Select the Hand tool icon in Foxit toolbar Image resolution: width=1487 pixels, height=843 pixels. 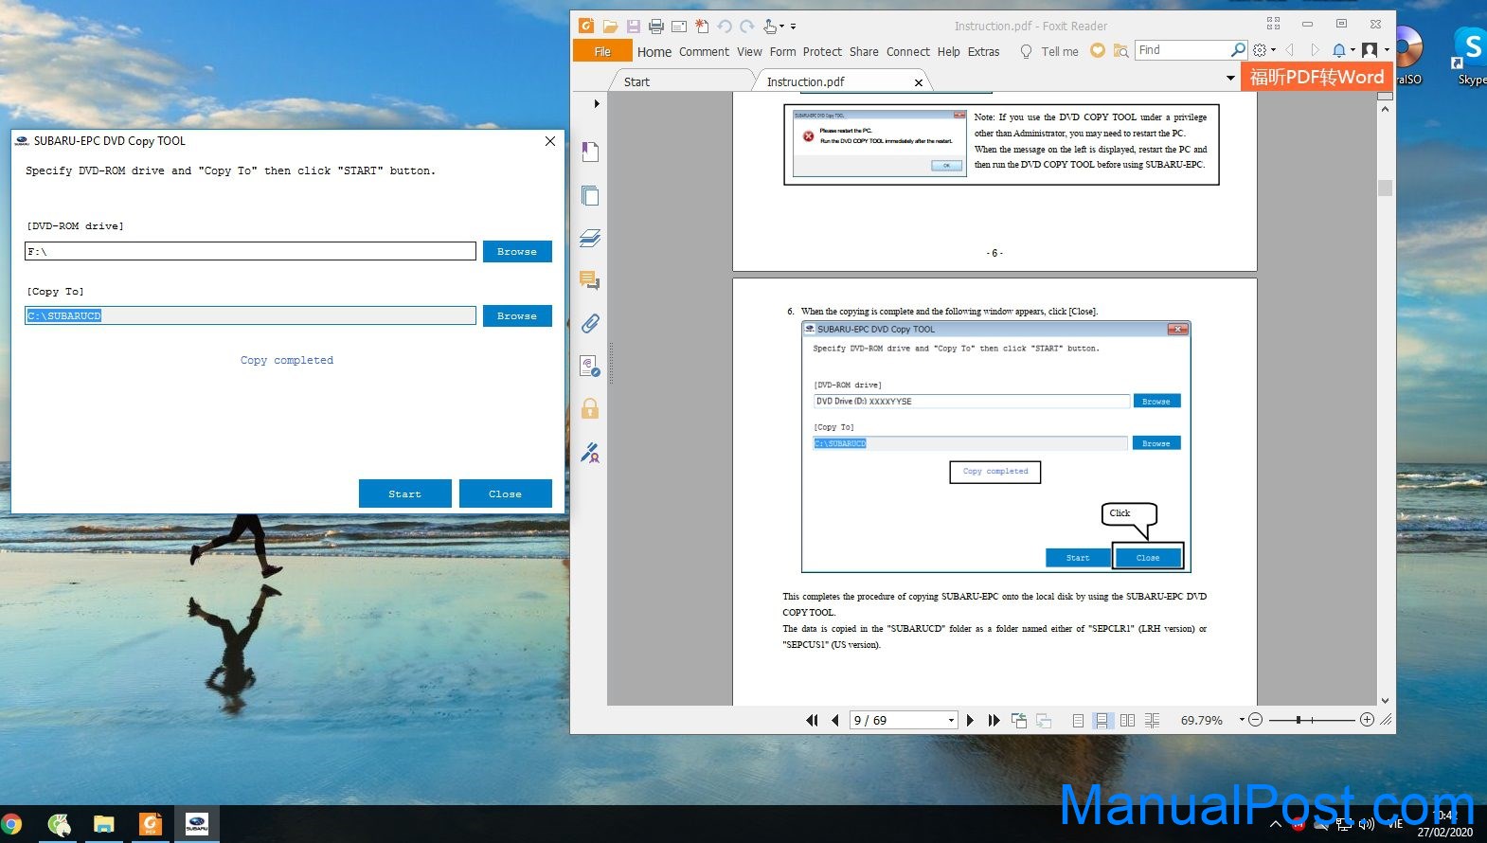click(x=770, y=27)
